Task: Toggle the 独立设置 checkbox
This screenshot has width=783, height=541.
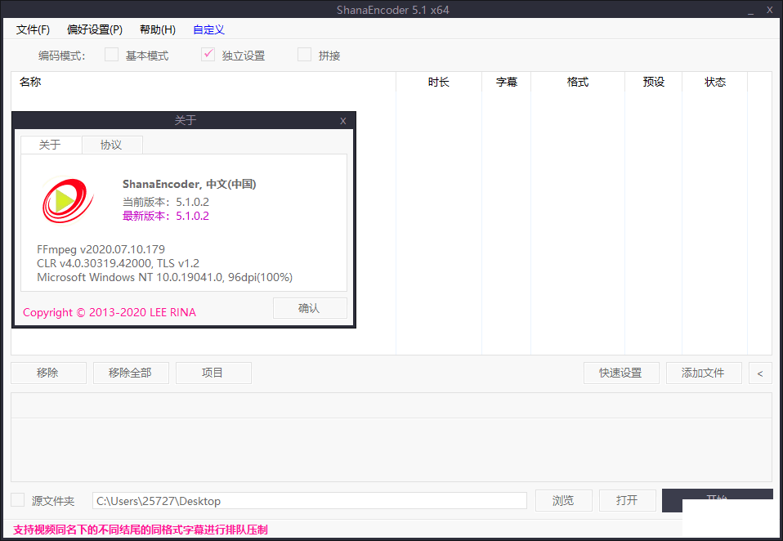Action: (208, 55)
